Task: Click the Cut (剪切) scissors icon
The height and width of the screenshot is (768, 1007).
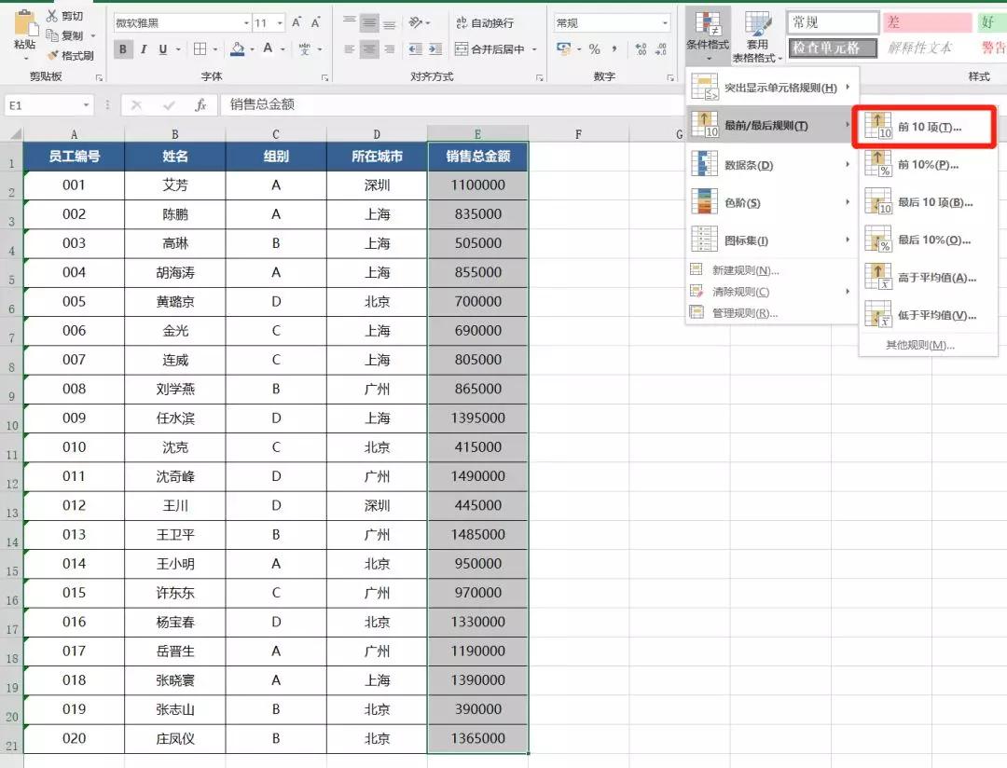Action: [52, 16]
